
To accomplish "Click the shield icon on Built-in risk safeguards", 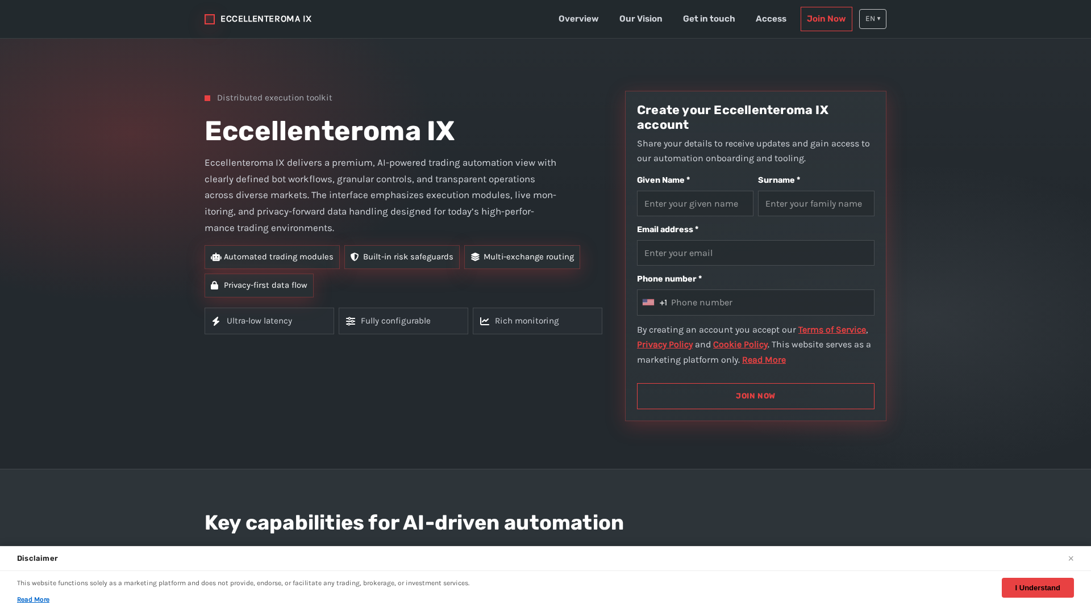I will pos(355,257).
